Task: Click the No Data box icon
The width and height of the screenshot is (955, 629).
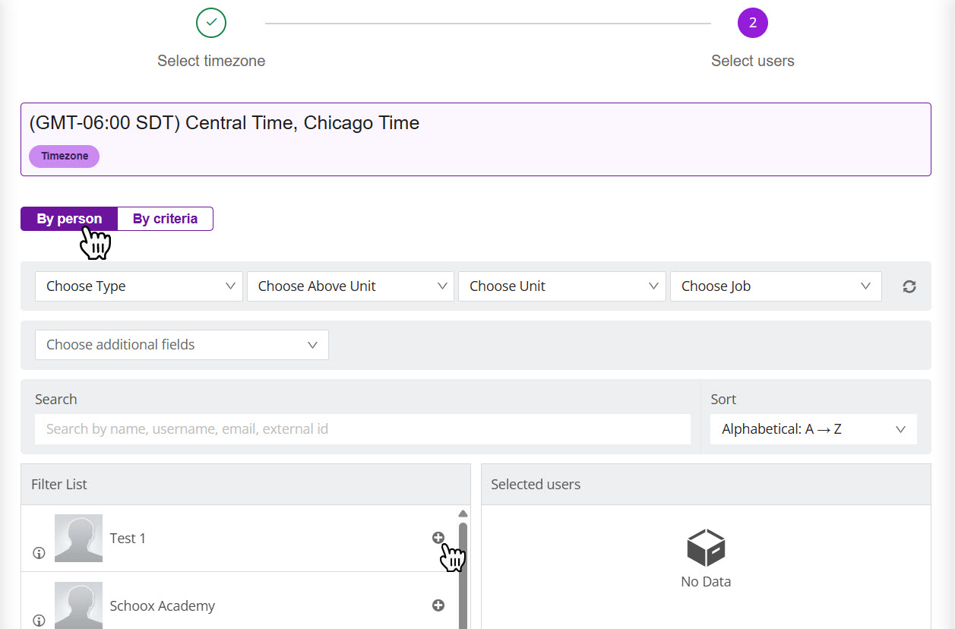Action: tap(706, 548)
